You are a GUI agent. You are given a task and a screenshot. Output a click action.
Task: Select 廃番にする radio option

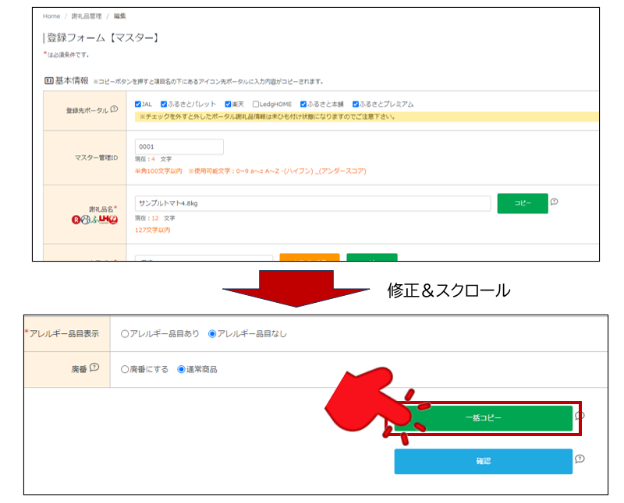tap(125, 370)
